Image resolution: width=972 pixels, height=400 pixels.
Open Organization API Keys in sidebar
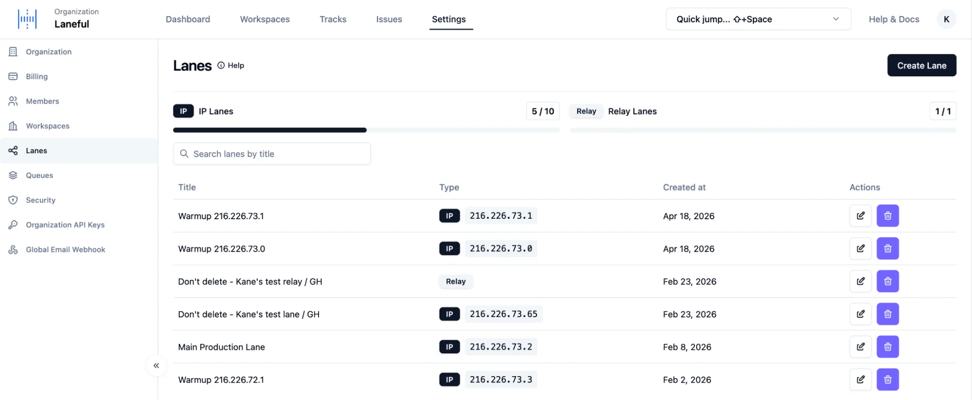click(79, 225)
